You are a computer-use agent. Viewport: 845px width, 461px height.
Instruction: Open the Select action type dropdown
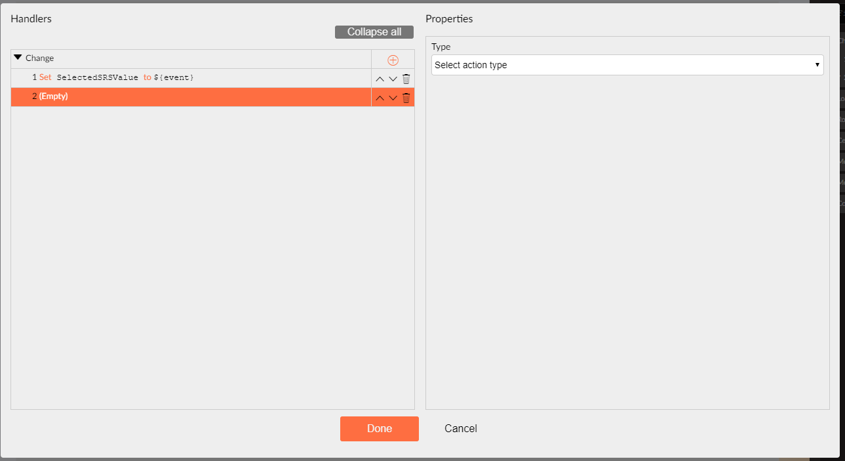point(627,65)
